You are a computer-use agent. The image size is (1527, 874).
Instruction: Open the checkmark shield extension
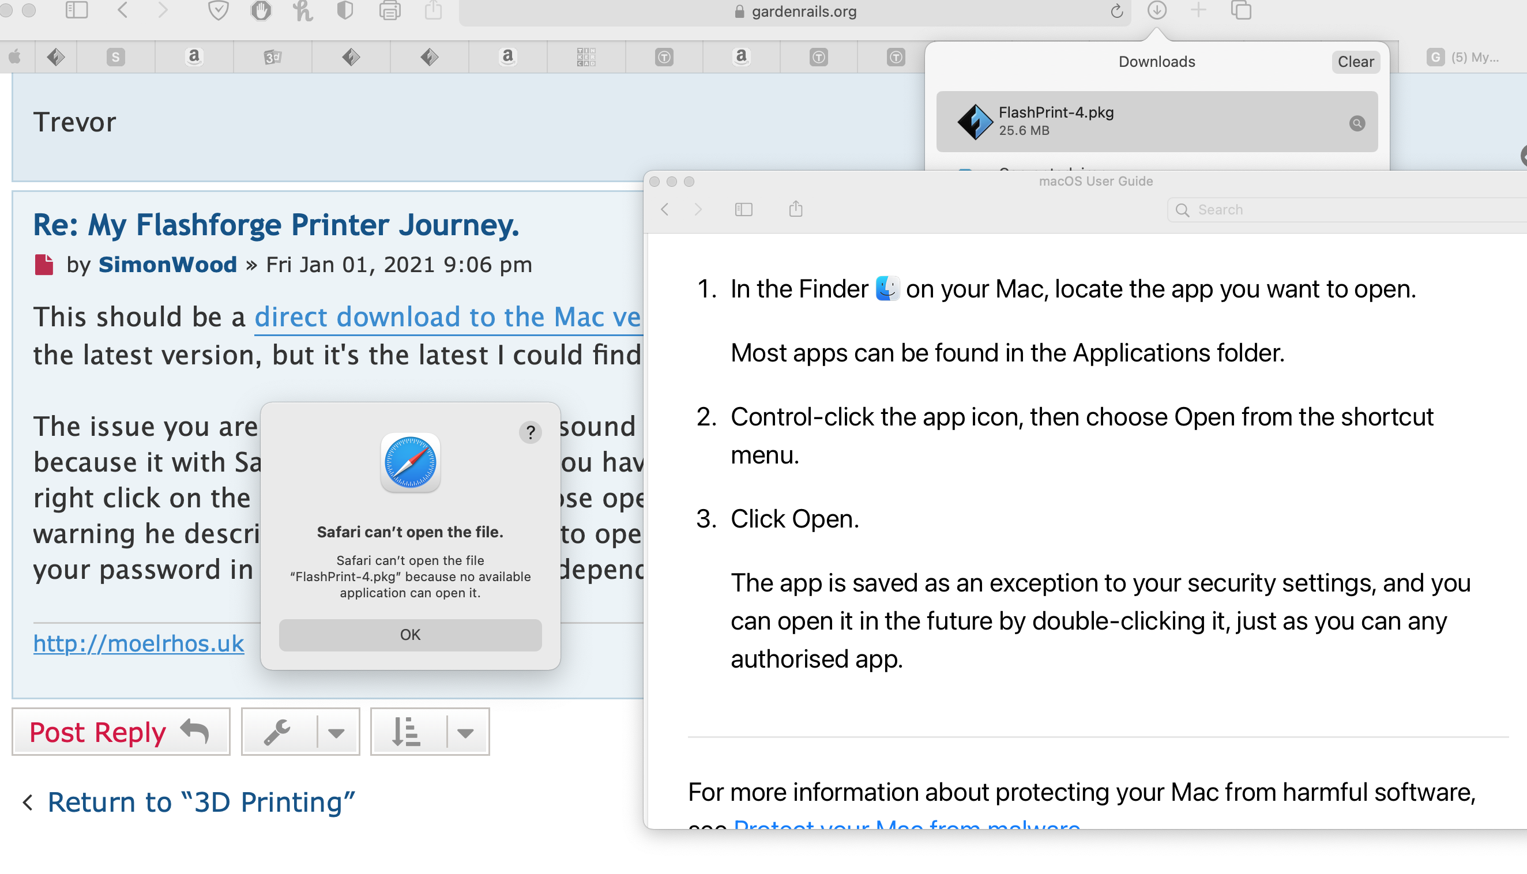[x=218, y=10]
